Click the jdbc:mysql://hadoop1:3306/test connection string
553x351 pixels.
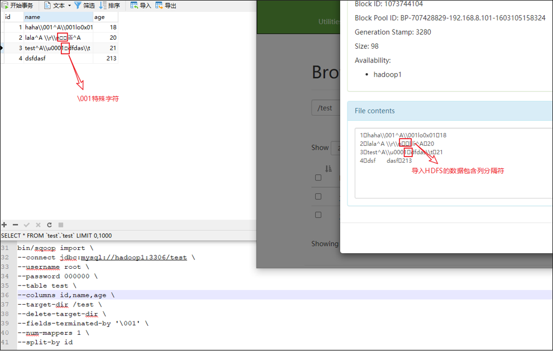[123, 258]
